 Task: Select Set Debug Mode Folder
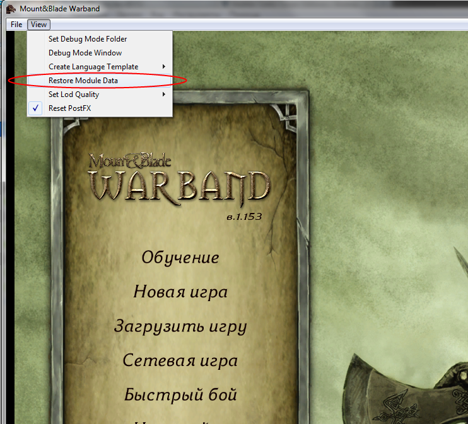[100, 39]
